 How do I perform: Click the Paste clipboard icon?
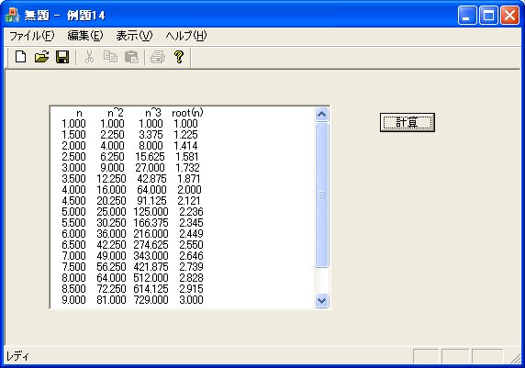click(x=131, y=57)
